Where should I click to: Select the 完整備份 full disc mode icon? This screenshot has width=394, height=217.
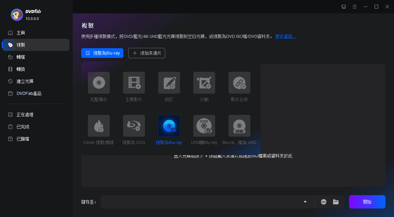point(99,83)
